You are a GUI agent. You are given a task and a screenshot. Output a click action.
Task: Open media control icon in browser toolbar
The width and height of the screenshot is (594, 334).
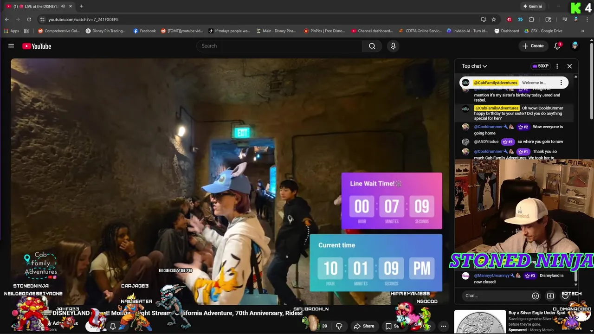(x=565, y=19)
